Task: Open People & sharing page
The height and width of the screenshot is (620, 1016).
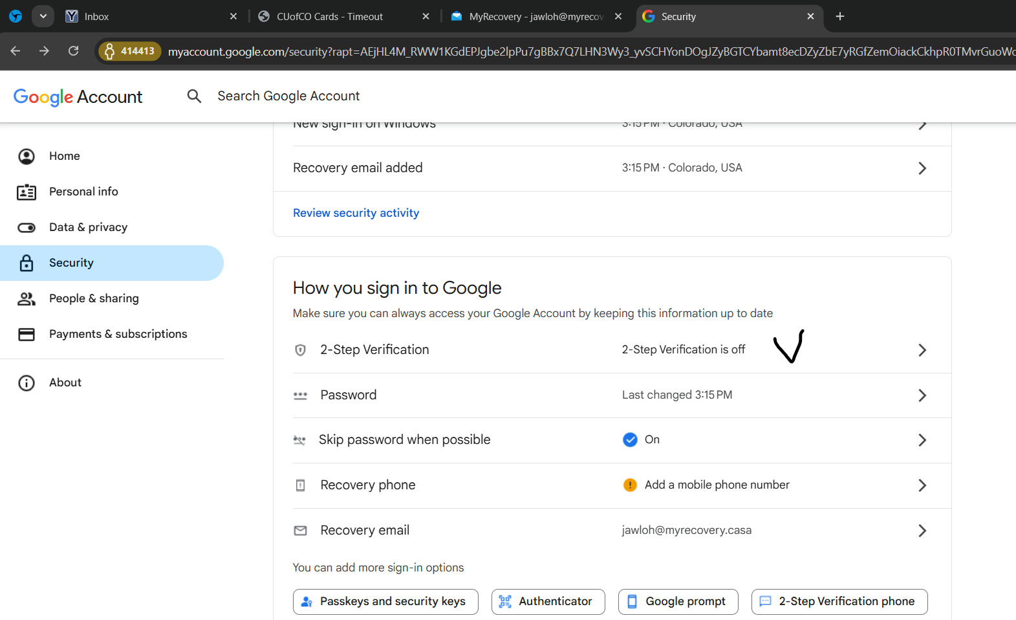Action: coord(94,298)
